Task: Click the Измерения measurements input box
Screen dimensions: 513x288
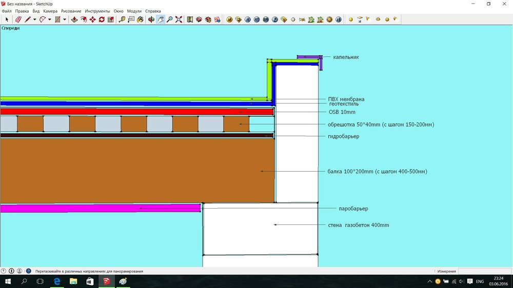Action: (484, 271)
